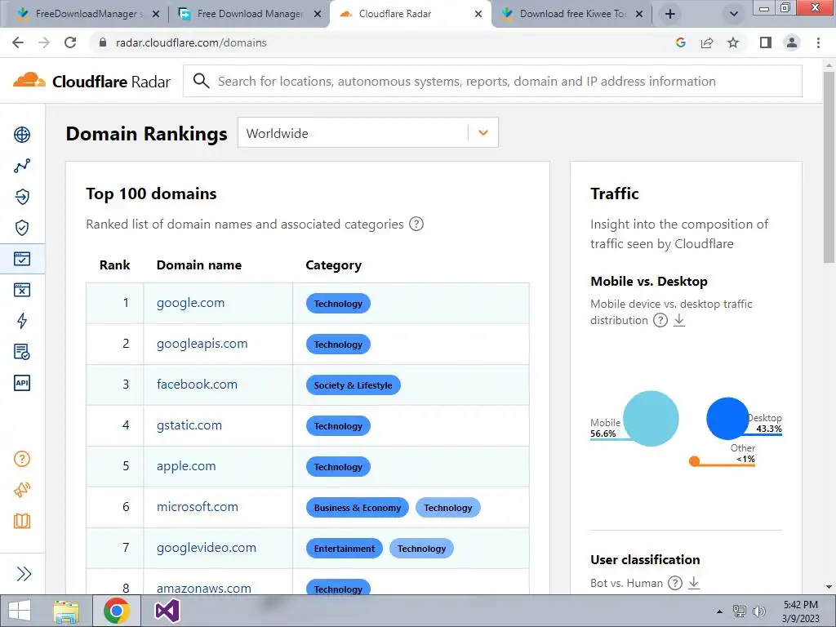Click the dark blue Desktop bubble in chart
The image size is (836, 627).
coord(727,419)
